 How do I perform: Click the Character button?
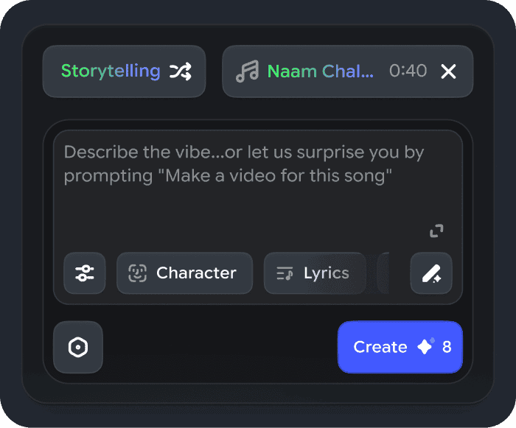184,273
